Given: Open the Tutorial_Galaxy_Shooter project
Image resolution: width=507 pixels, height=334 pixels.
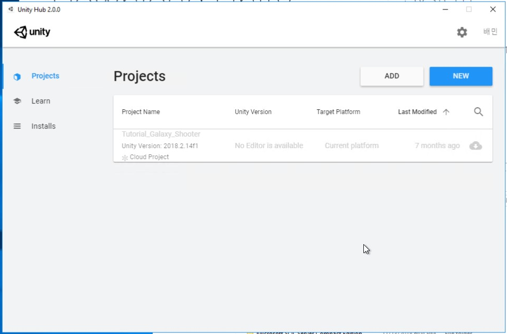Looking at the screenshot, I should [161, 134].
